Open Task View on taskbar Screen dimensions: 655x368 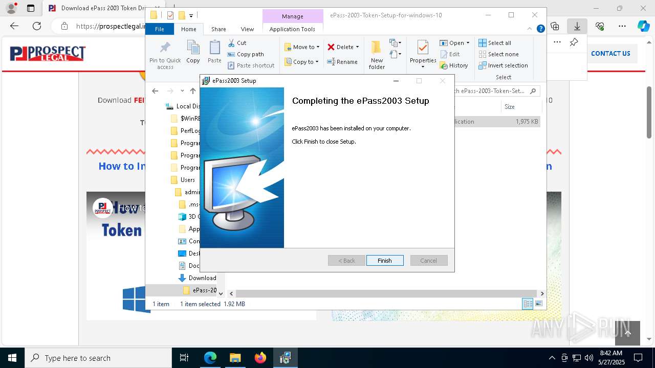[x=184, y=358]
